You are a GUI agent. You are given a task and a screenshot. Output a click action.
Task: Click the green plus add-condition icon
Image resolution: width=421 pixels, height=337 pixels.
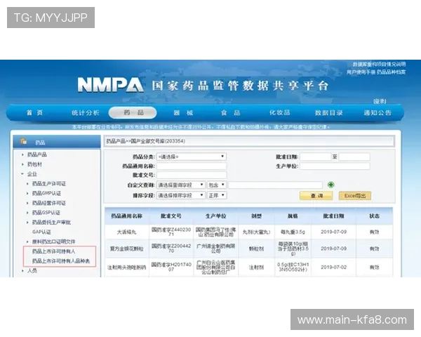[x=330, y=185]
